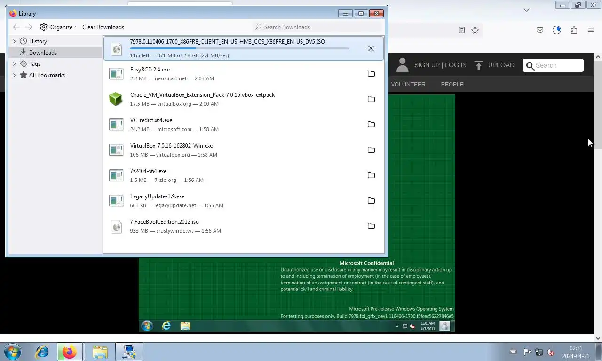Screen dimensions: 602x361
Task: Click the upload arrow icon
Action: tap(479, 65)
